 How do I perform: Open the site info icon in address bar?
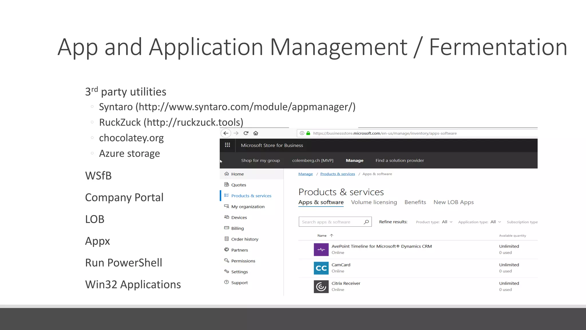(302, 133)
